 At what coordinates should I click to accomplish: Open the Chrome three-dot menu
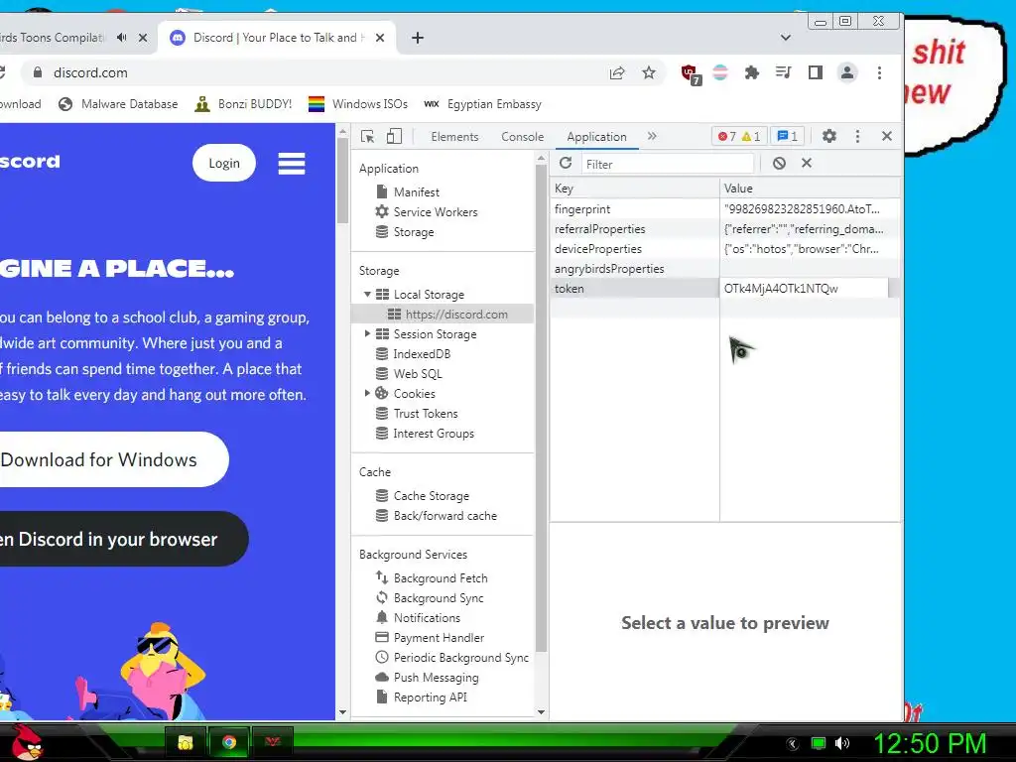click(879, 72)
